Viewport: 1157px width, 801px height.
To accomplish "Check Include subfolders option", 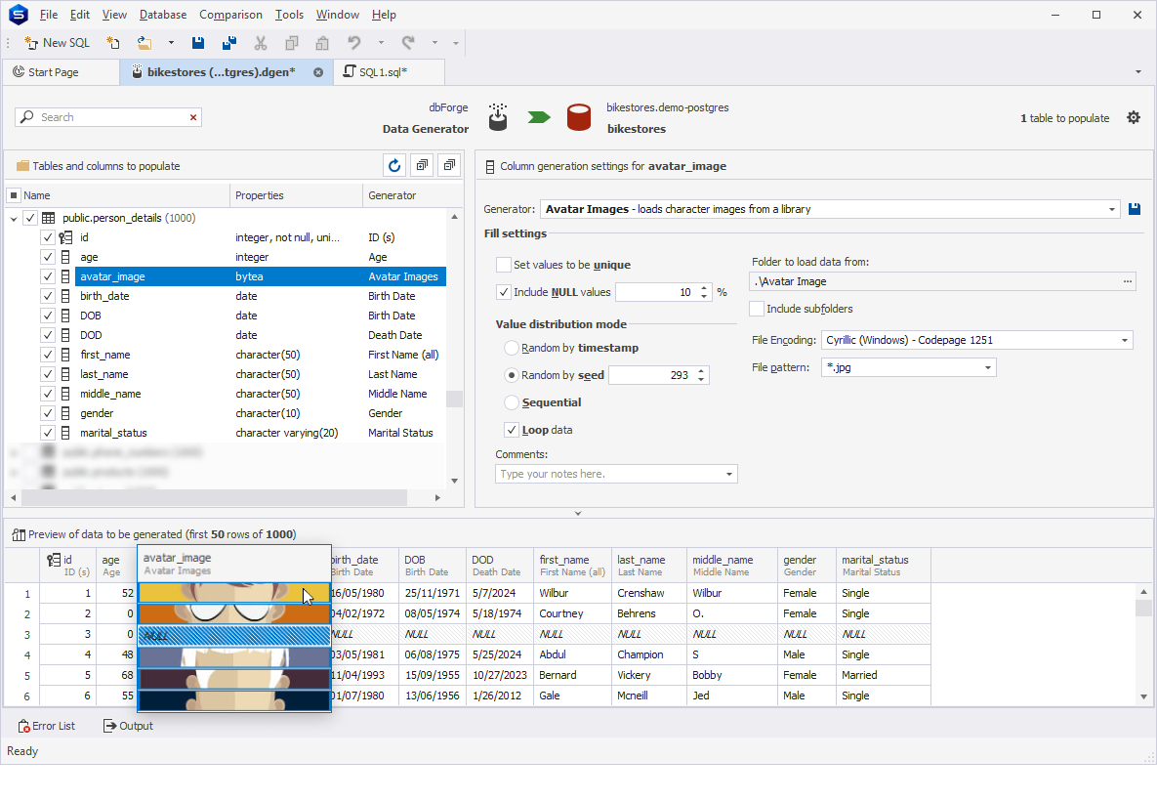I will tap(757, 309).
